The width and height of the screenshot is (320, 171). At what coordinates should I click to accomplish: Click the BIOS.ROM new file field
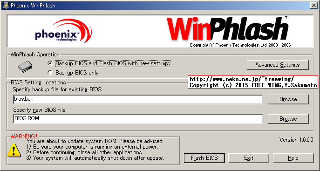tap(138, 119)
